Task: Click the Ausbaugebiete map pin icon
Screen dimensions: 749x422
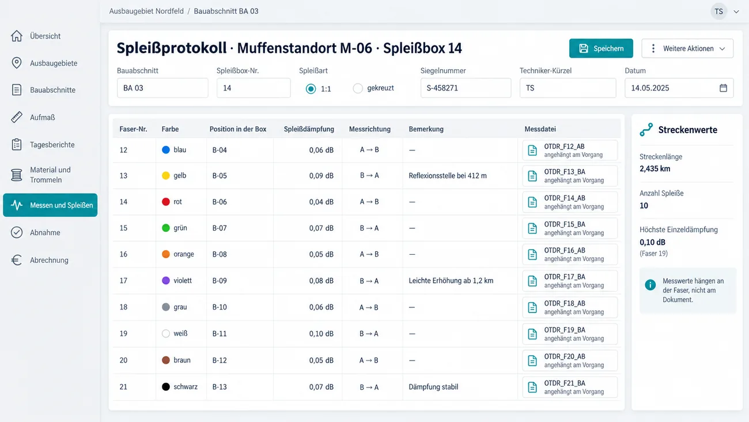Action: 17,63
